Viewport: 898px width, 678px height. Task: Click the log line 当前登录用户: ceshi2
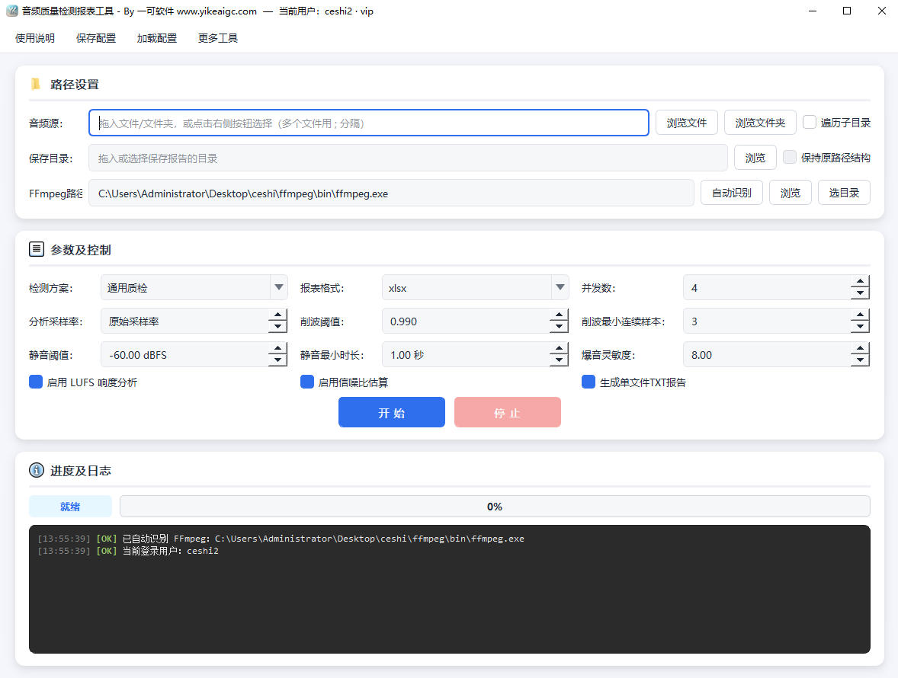tap(128, 551)
